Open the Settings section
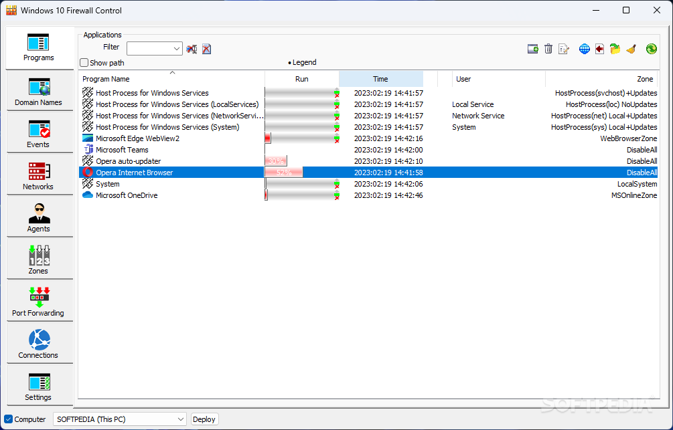 point(40,386)
